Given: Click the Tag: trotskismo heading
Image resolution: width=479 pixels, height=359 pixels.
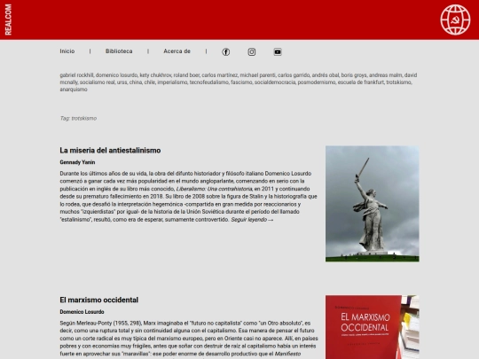Looking at the screenshot, I should tap(78, 119).
